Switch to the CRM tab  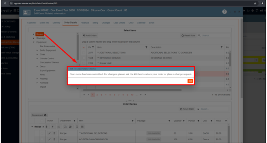tap(131, 23)
